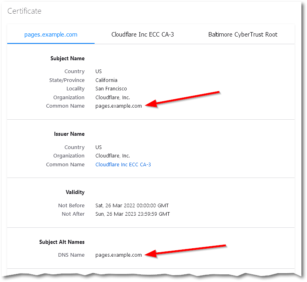Open the Cloudflare Inc ECC CA-3 tab
The width and height of the screenshot is (307, 282).
click(x=142, y=35)
